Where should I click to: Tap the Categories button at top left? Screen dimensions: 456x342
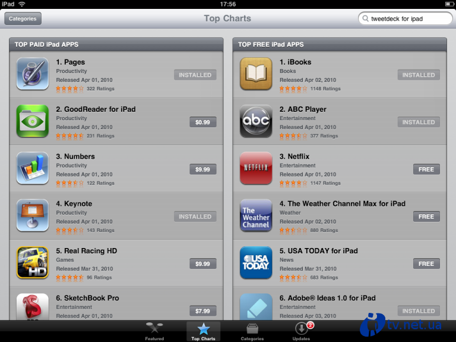click(x=23, y=18)
